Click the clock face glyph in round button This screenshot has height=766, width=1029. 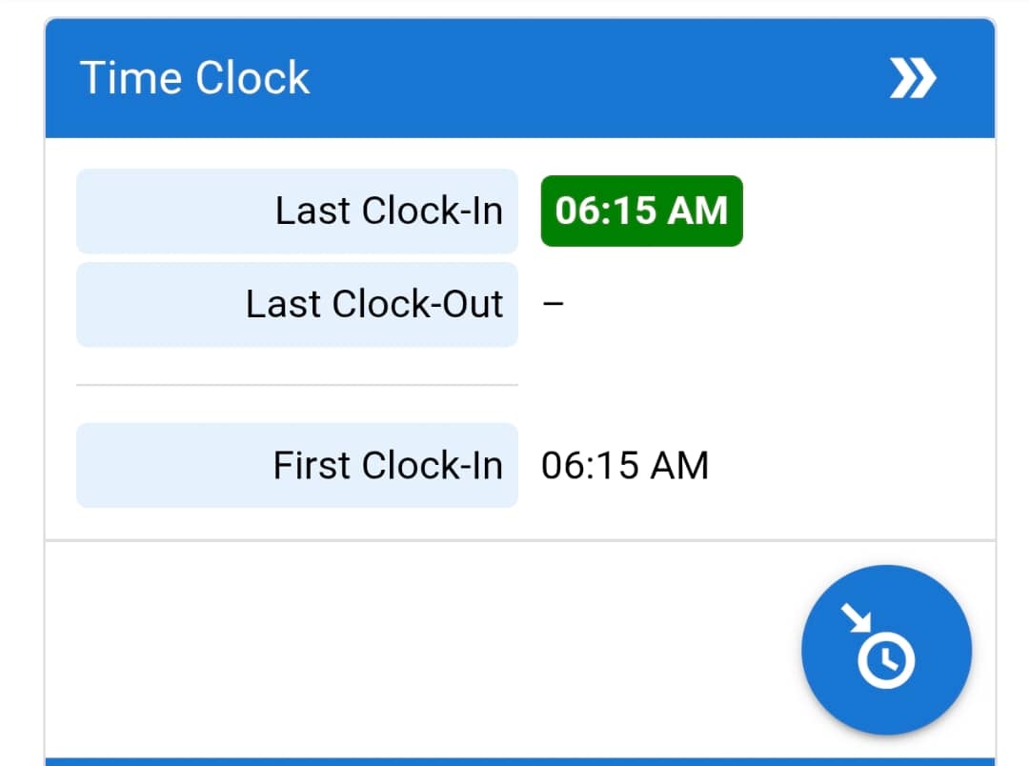point(886,659)
